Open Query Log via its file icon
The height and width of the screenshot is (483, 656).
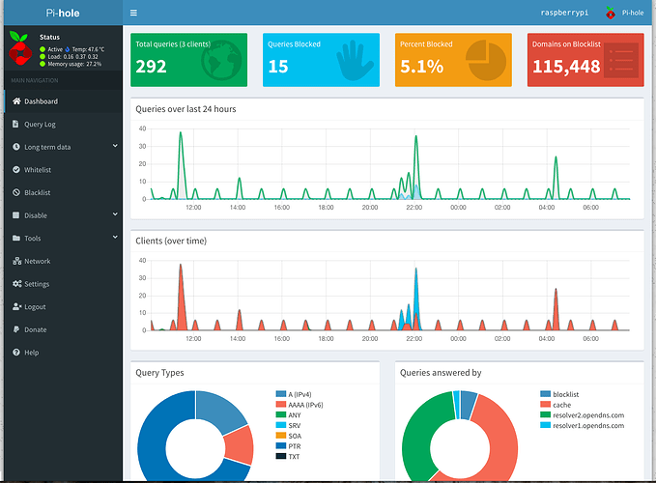pyautogui.click(x=16, y=124)
